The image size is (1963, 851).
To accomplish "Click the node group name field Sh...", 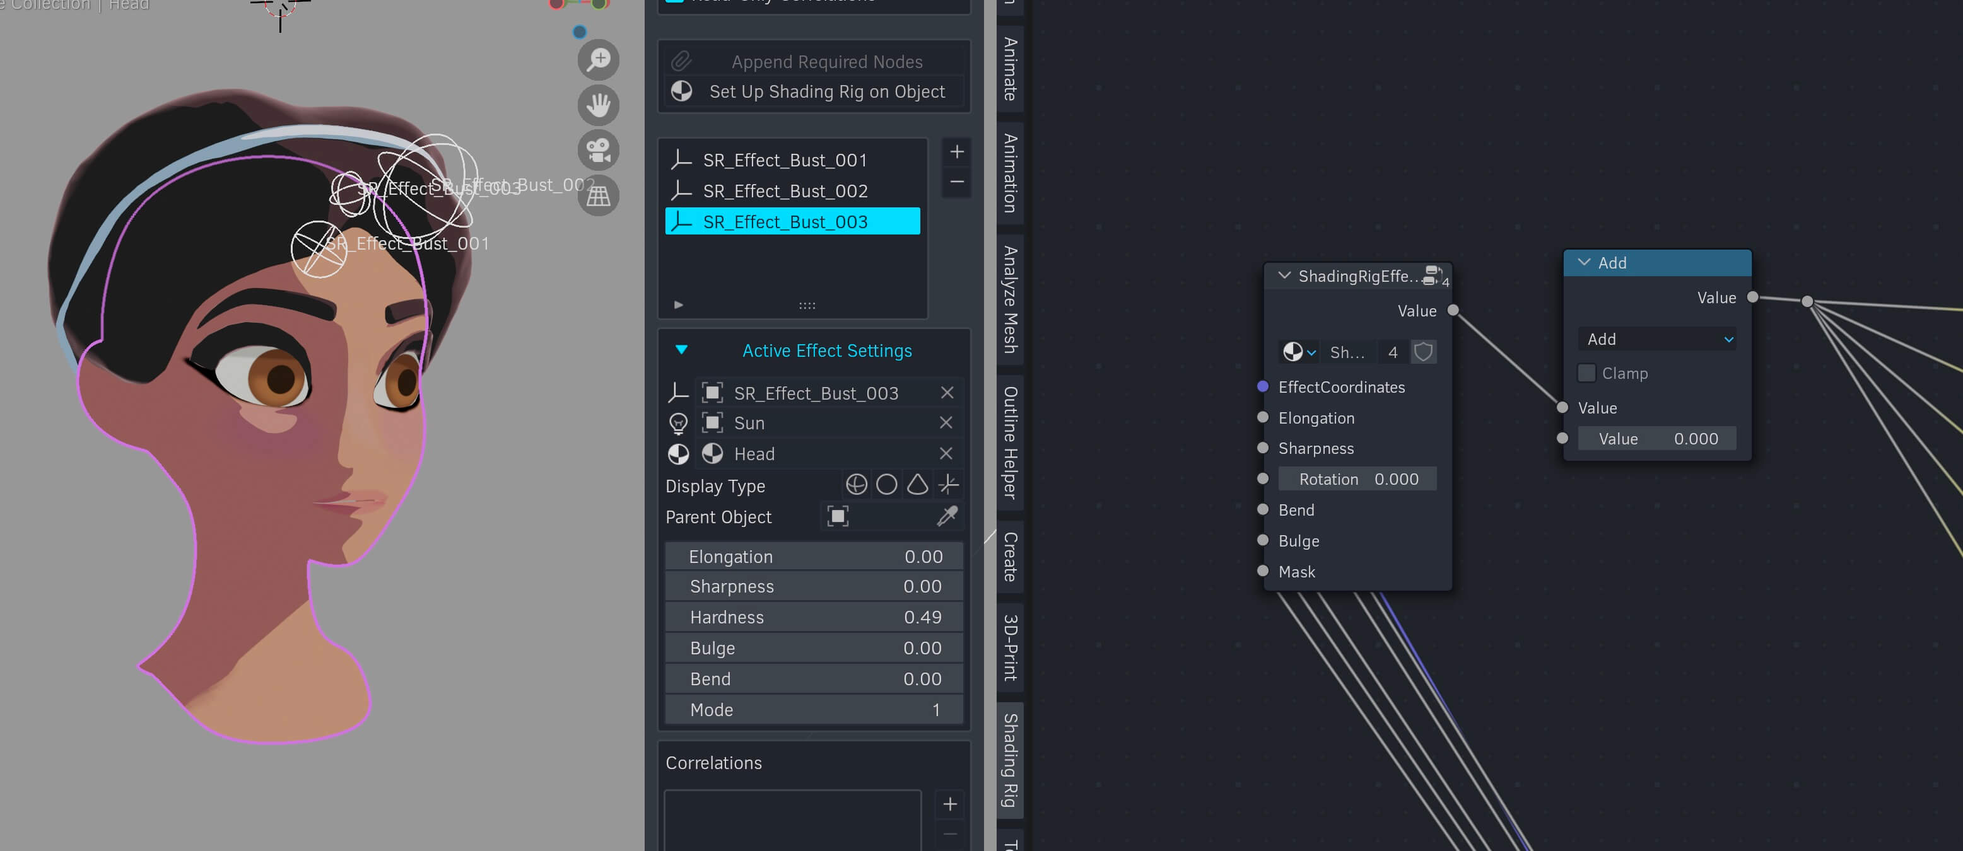I will tap(1349, 352).
